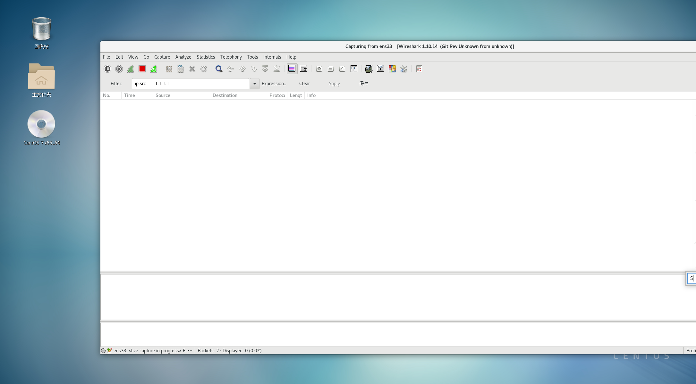Open the Analyze menu

(x=183, y=57)
